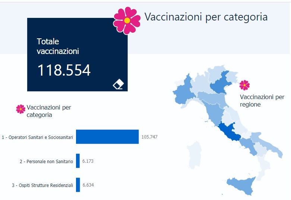Click the Vaccinazioni per categoria page title
291x200 pixels.
[206, 17]
